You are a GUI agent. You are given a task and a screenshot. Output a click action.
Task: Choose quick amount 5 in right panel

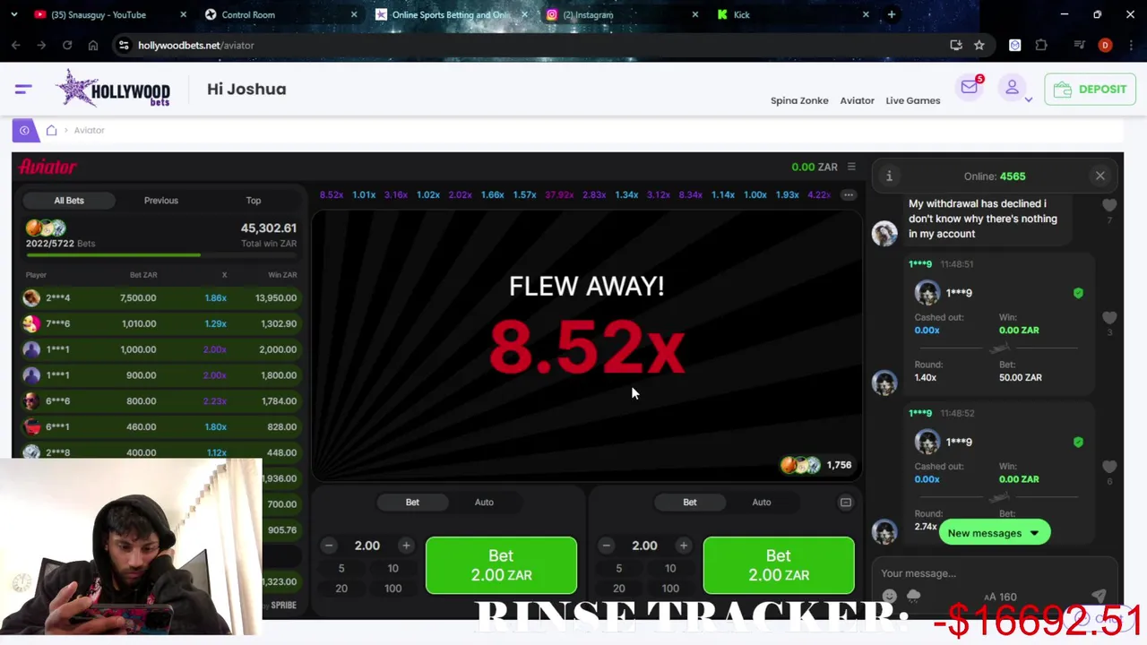point(618,568)
